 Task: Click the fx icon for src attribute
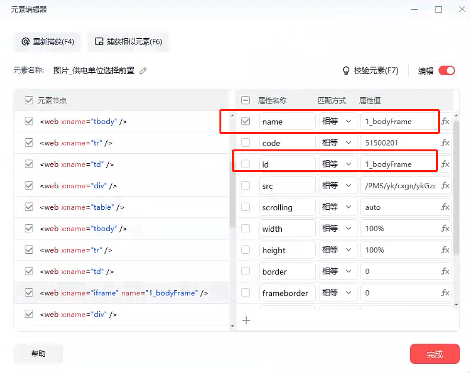point(445,186)
